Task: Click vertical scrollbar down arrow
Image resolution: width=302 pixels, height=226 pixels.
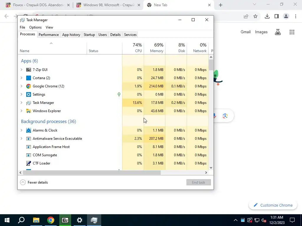Action: tap(211, 167)
